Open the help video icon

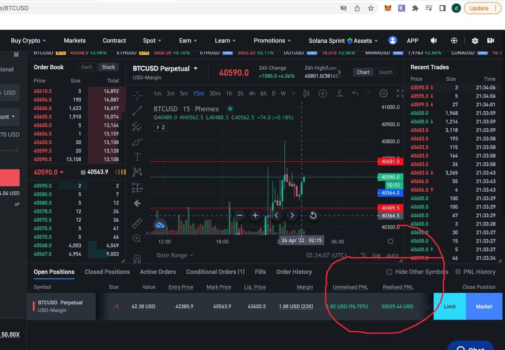click(491, 40)
